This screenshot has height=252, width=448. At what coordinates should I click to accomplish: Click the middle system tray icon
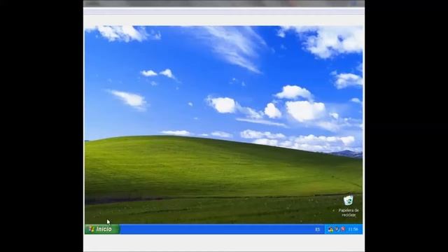pyautogui.click(x=337, y=229)
